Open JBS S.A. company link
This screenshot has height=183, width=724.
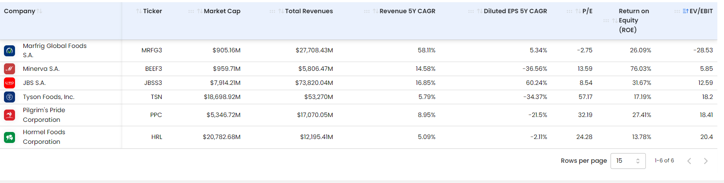coord(34,83)
